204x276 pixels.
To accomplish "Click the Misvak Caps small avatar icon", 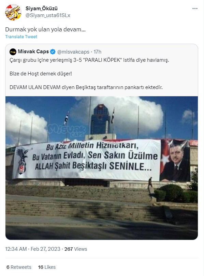I will click(13, 52).
